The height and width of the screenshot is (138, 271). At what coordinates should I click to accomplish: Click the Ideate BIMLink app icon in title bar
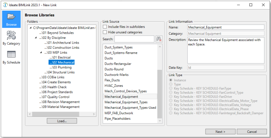[x=5, y=5]
